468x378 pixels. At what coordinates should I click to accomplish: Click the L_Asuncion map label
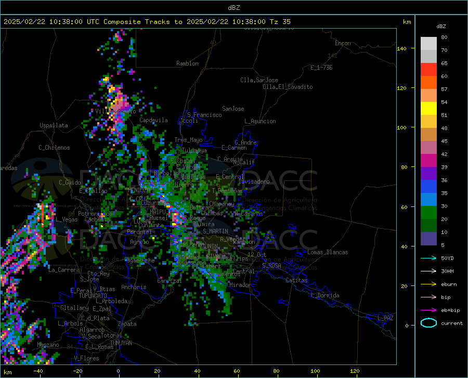260,121
